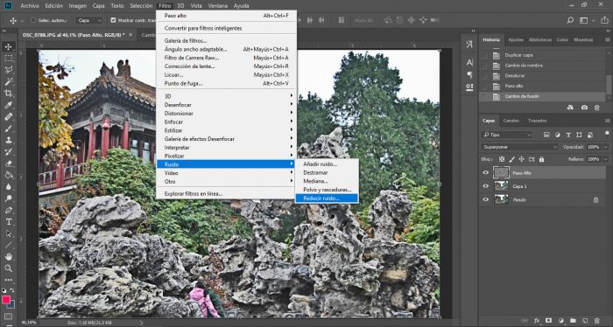Open the Capa auto-select dropdown

coord(88,20)
